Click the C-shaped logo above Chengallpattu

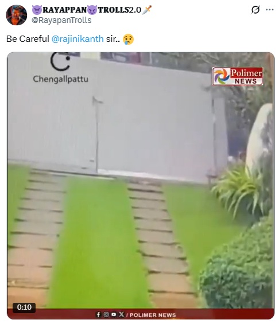[x=60, y=61]
